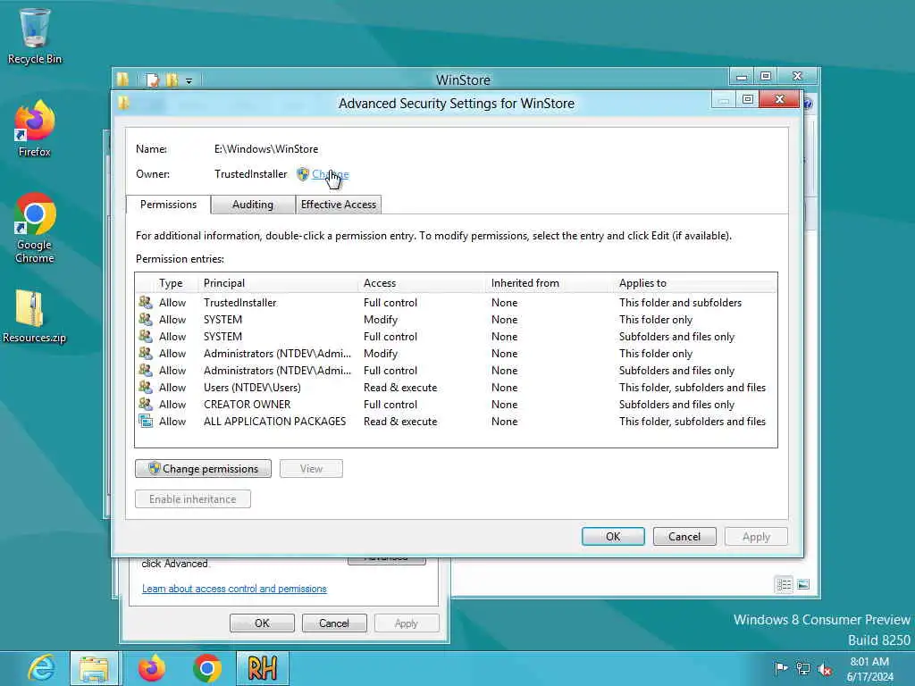Cancel the Advanced Security Settings dialog
The image size is (915, 686).
point(684,536)
